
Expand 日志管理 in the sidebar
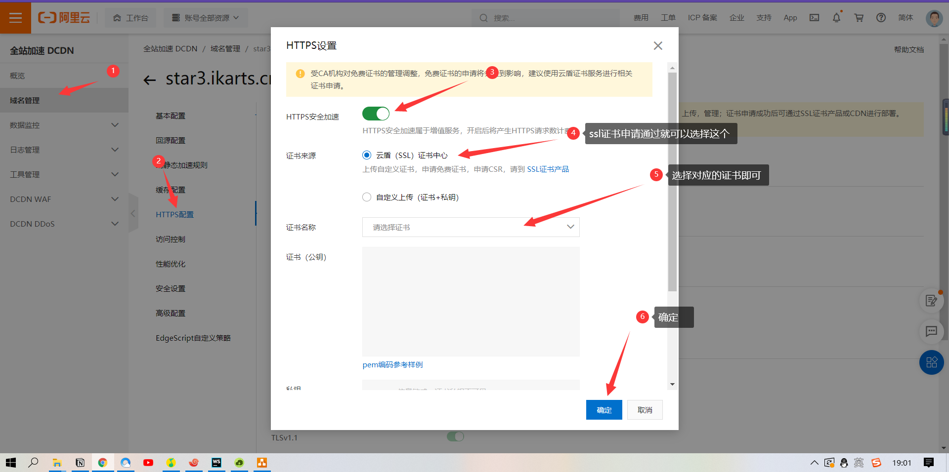[x=64, y=150]
